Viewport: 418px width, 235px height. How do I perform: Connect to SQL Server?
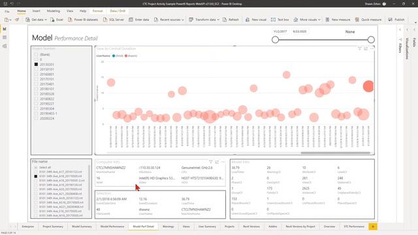pos(113,20)
